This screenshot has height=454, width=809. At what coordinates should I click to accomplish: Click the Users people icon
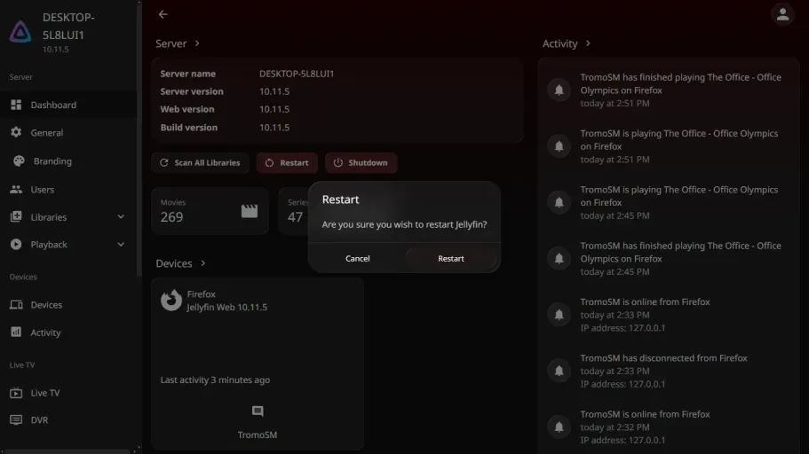(16, 189)
